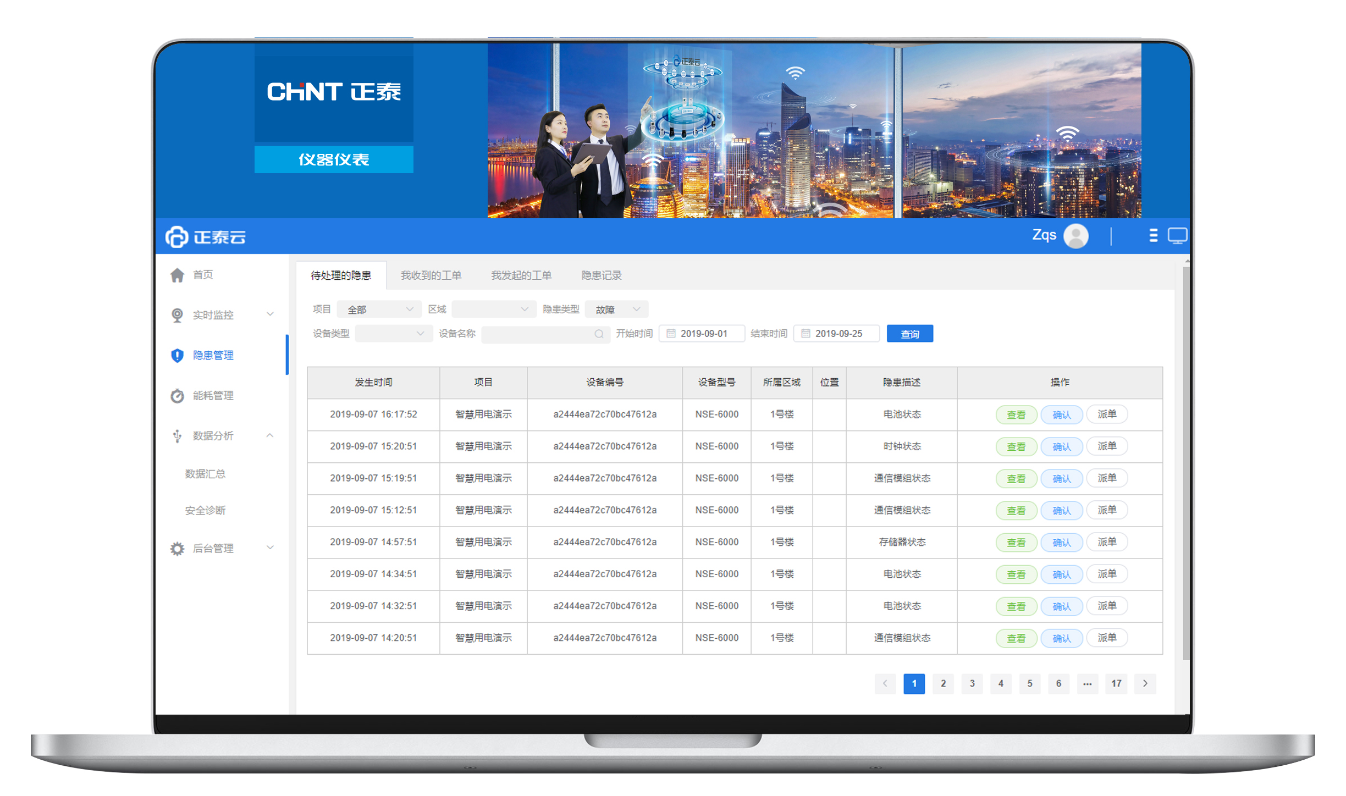
Task: Click the 隐患描述 column header
Action: [x=902, y=382]
